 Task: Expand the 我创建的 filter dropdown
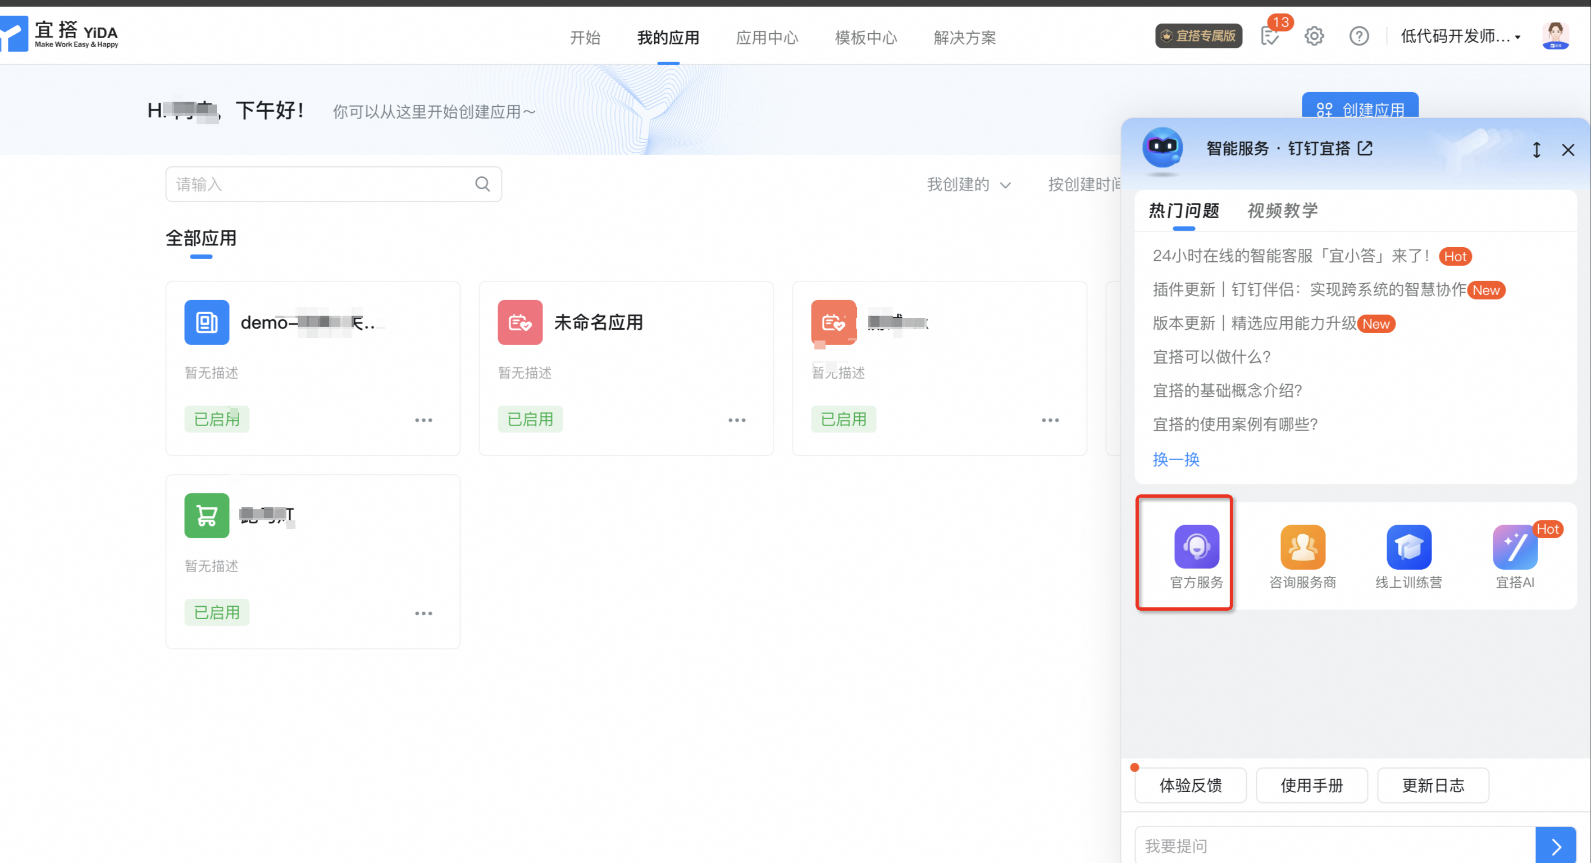coord(968,184)
